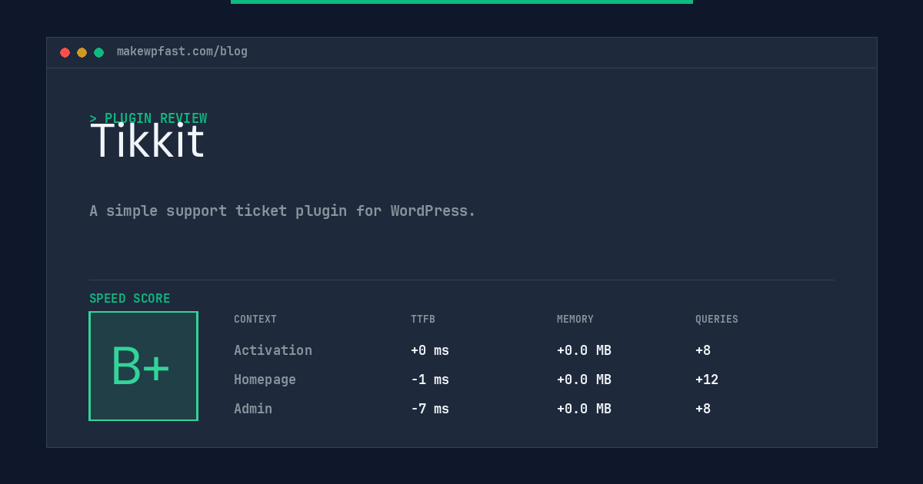Click the red close dot

(65, 53)
